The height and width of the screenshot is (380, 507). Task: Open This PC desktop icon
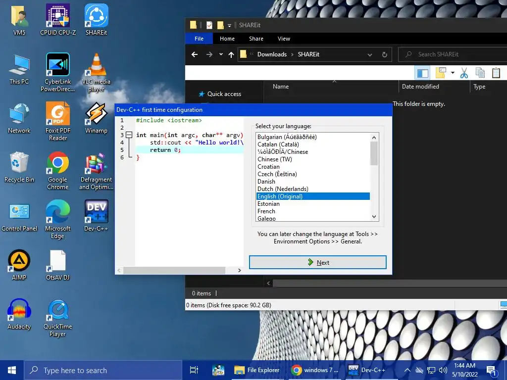pyautogui.click(x=19, y=69)
